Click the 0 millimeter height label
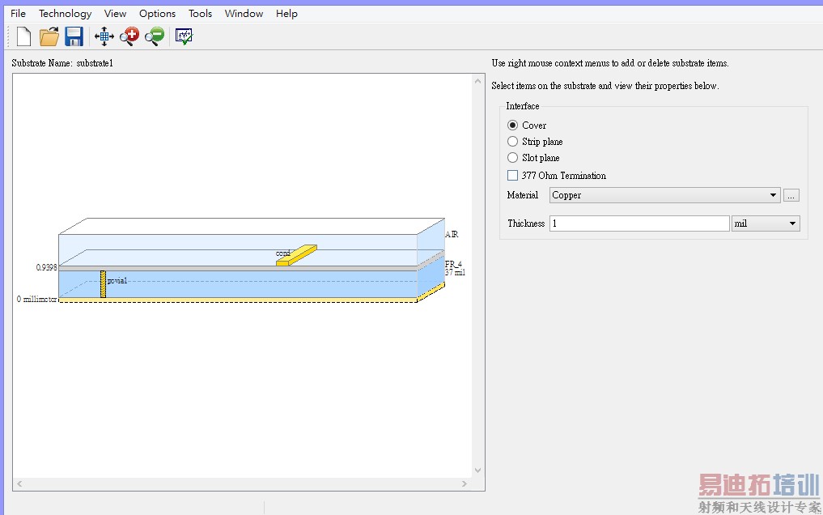Screen dimensions: 823x515 click(36, 300)
